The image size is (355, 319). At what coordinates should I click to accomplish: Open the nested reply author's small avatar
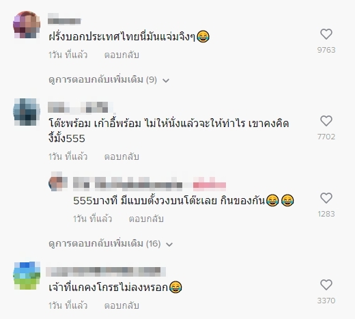[x=58, y=182]
